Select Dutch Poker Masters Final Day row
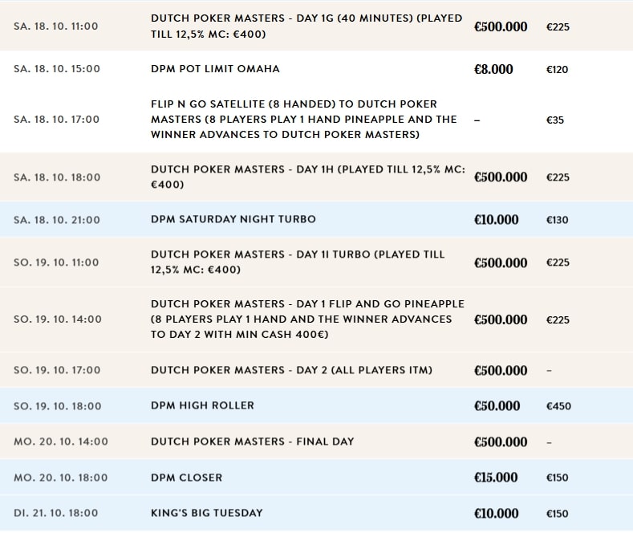Image resolution: width=633 pixels, height=533 pixels. click(252, 441)
